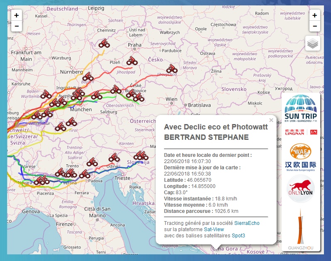The width and height of the screenshot is (331, 261).
Task: Click the Lingnan sponsor logo
Action: pyautogui.click(x=301, y=132)
